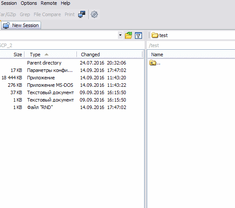Open the Remote menu
The image size is (235, 208).
pyautogui.click(x=49, y=3)
